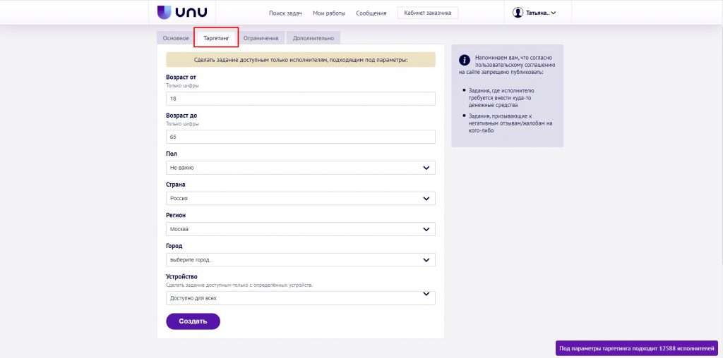Image resolution: width=723 pixels, height=358 pixels.
Task: Click the yellow targeting parameters notice
Action: (x=301, y=59)
